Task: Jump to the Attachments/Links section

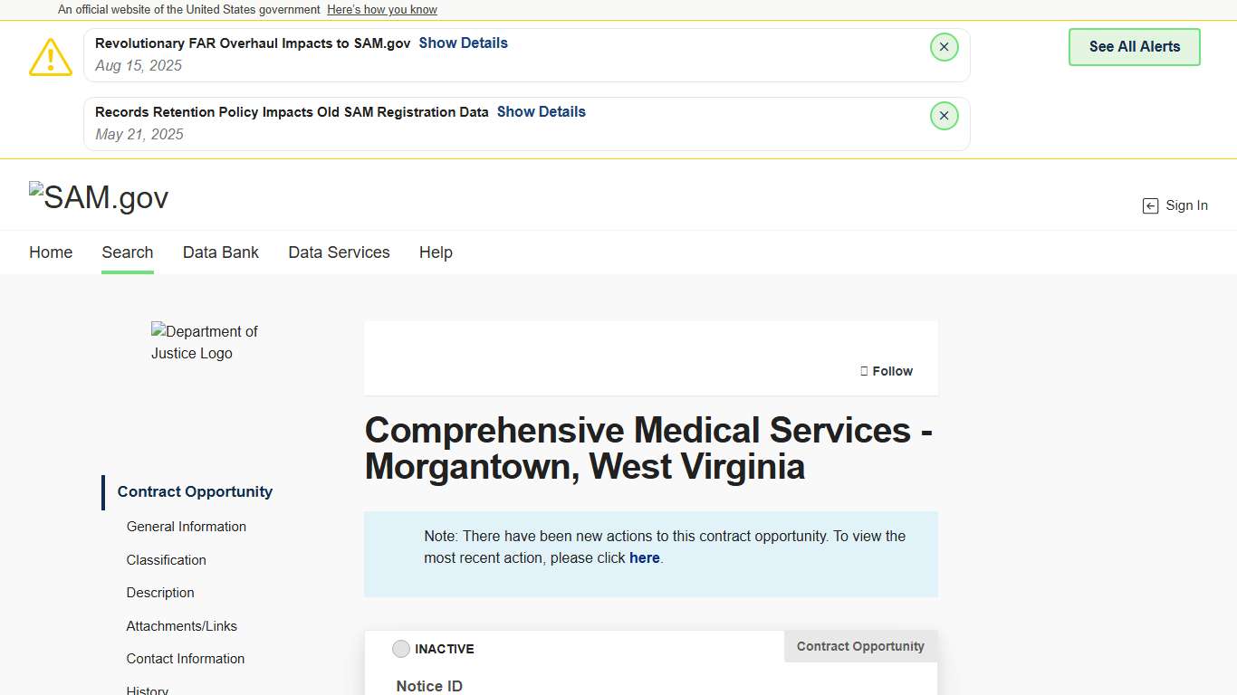Action: pos(182,626)
